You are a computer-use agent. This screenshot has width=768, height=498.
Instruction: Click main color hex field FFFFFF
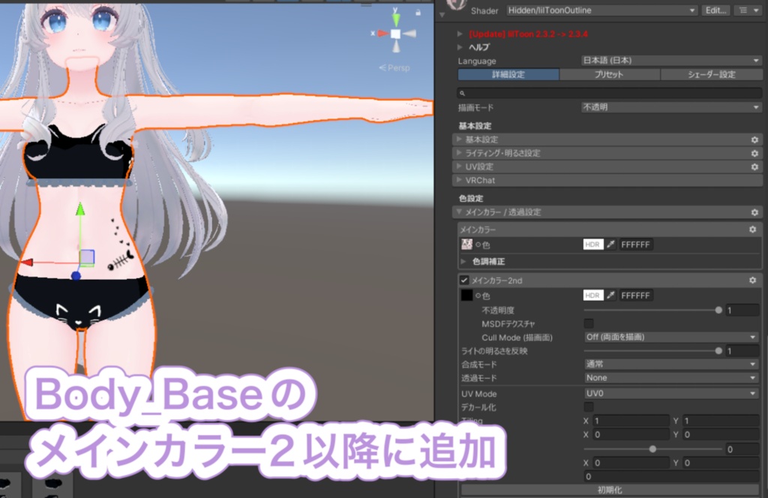tap(636, 244)
